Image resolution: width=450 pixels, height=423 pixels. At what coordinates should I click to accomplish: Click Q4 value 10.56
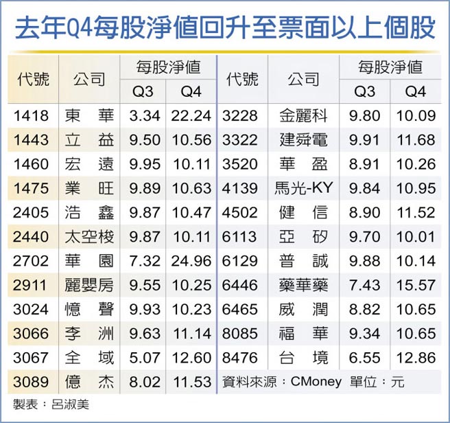[x=191, y=140]
